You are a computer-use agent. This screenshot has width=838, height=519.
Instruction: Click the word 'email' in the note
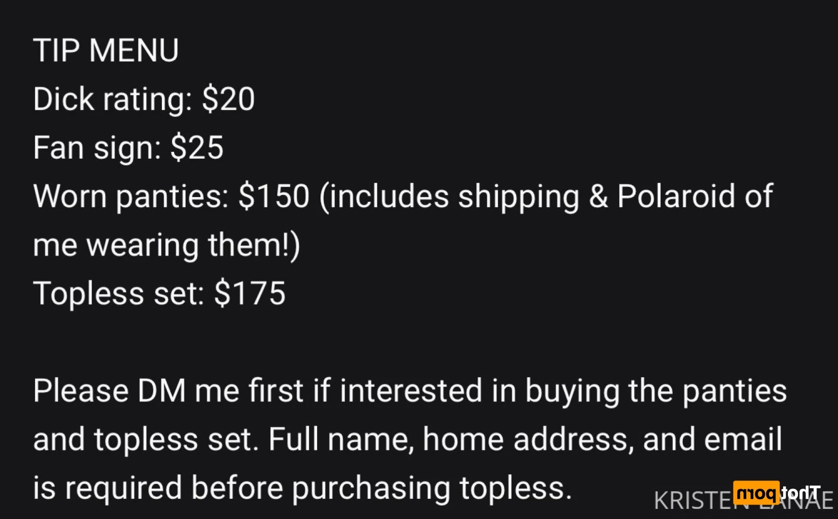point(743,439)
